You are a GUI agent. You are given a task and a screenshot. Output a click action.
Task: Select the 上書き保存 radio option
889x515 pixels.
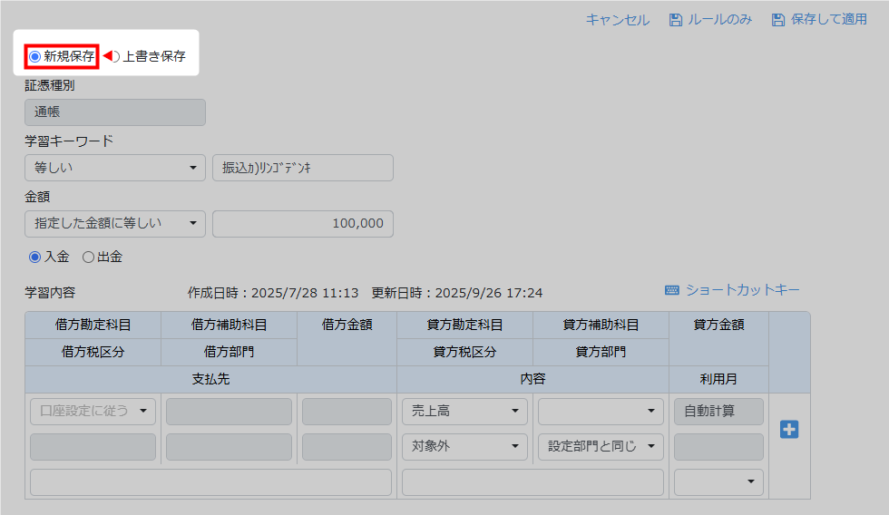(114, 56)
